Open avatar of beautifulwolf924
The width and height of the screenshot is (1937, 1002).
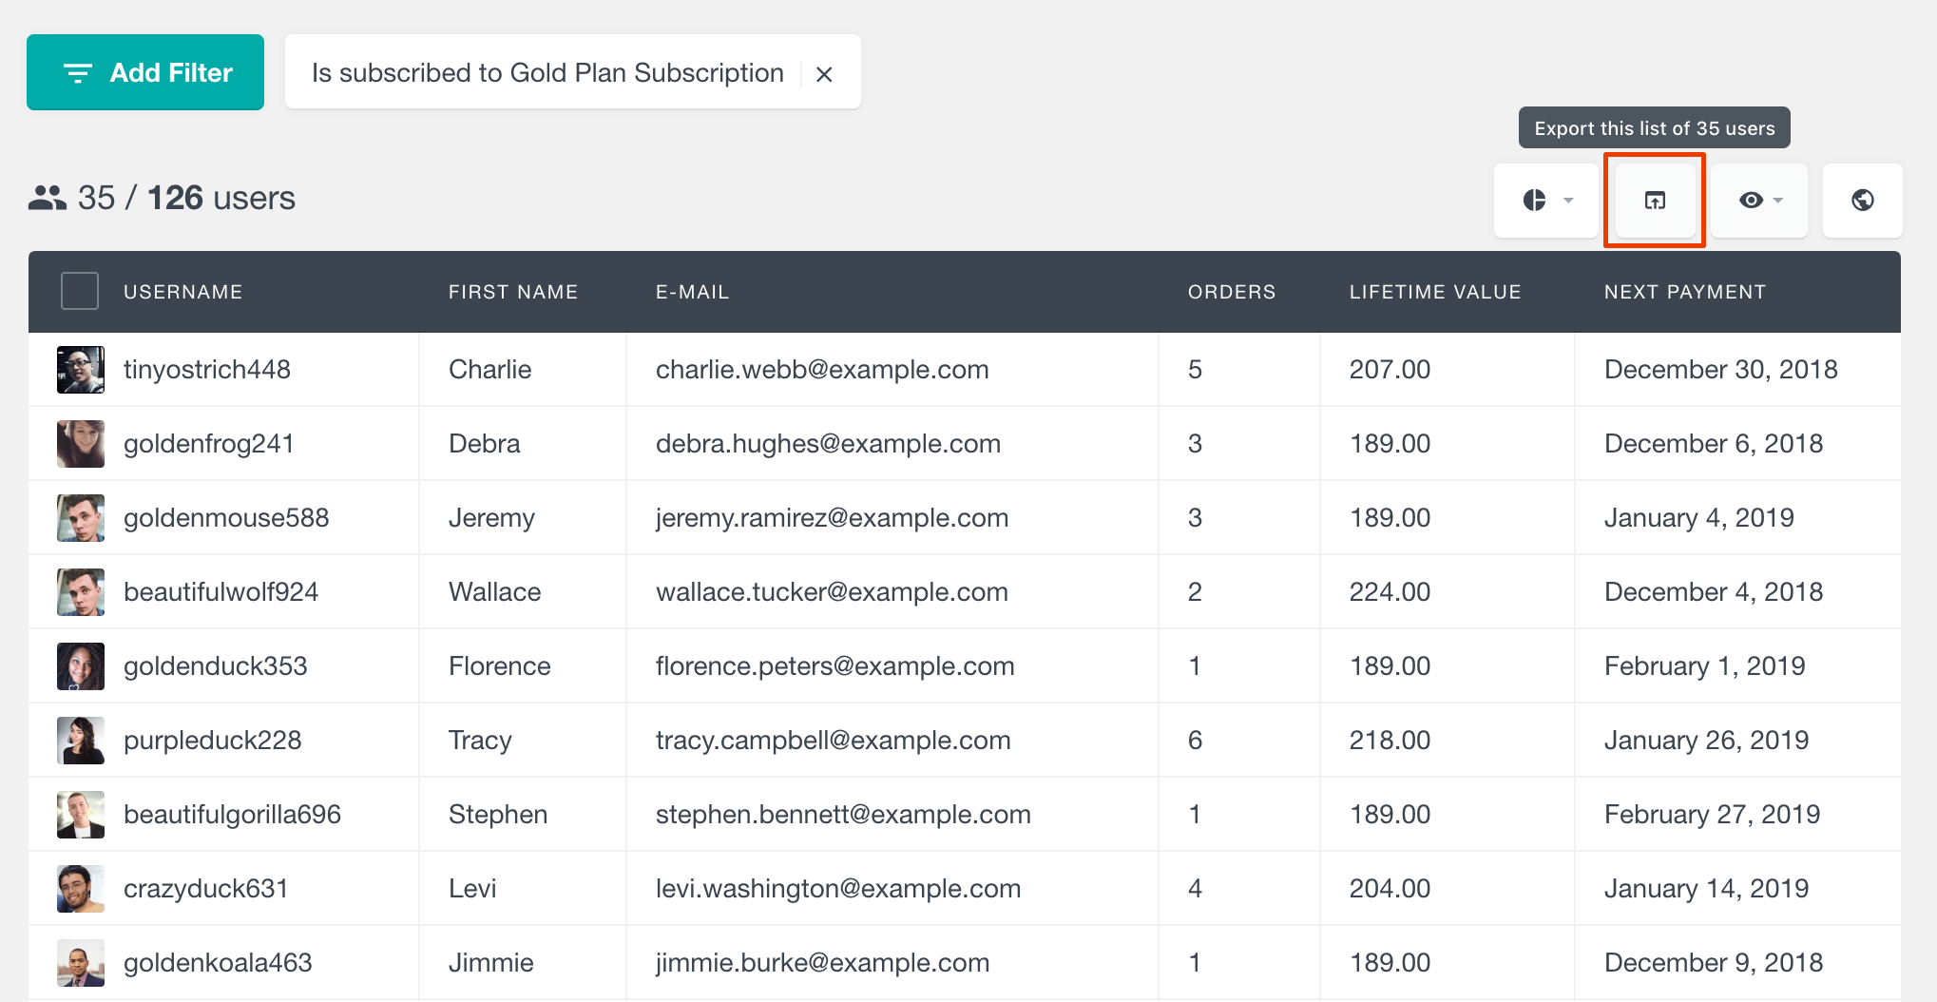click(81, 592)
